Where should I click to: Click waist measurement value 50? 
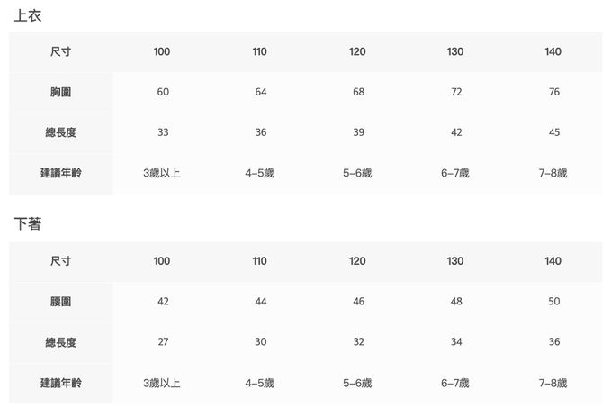point(553,302)
